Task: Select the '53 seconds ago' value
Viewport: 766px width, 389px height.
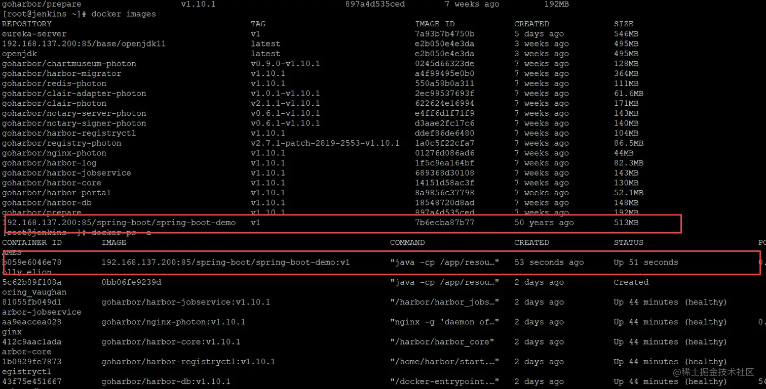Action: (x=549, y=263)
